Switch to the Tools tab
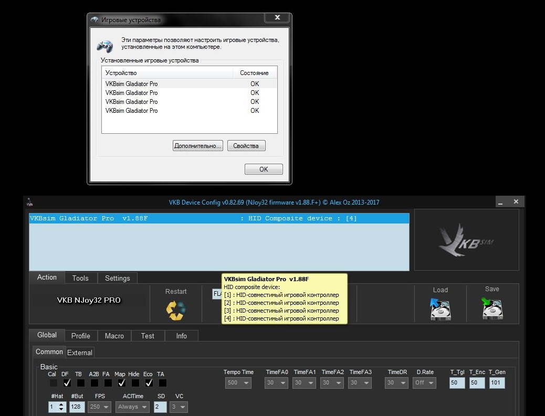Image resolution: width=545 pixels, height=416 pixels. point(80,278)
